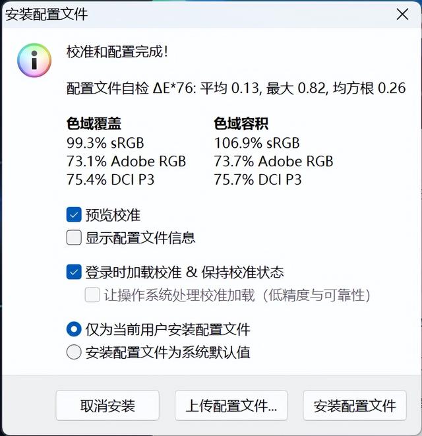Image resolution: width=422 pixels, height=436 pixels.
Task: Click the 75.7% DCI P3 volume value
Action: tap(258, 179)
